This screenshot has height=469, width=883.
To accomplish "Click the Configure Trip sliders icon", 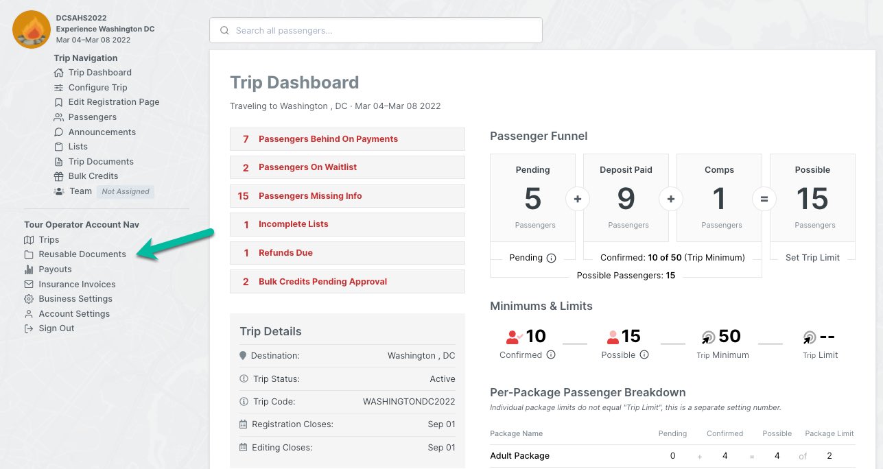I will pyautogui.click(x=59, y=88).
